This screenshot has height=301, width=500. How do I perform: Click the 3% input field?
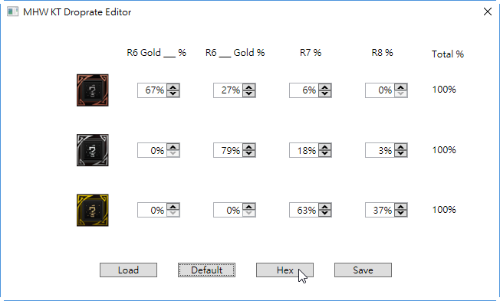point(380,150)
